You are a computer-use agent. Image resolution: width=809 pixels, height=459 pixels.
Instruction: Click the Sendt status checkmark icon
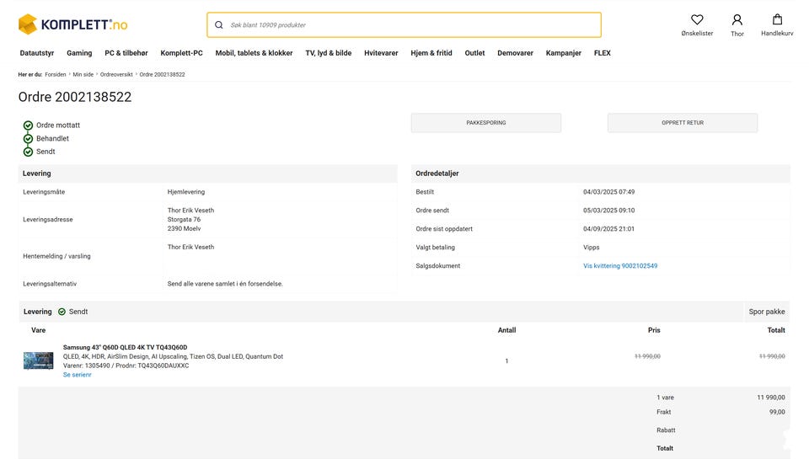click(28, 152)
